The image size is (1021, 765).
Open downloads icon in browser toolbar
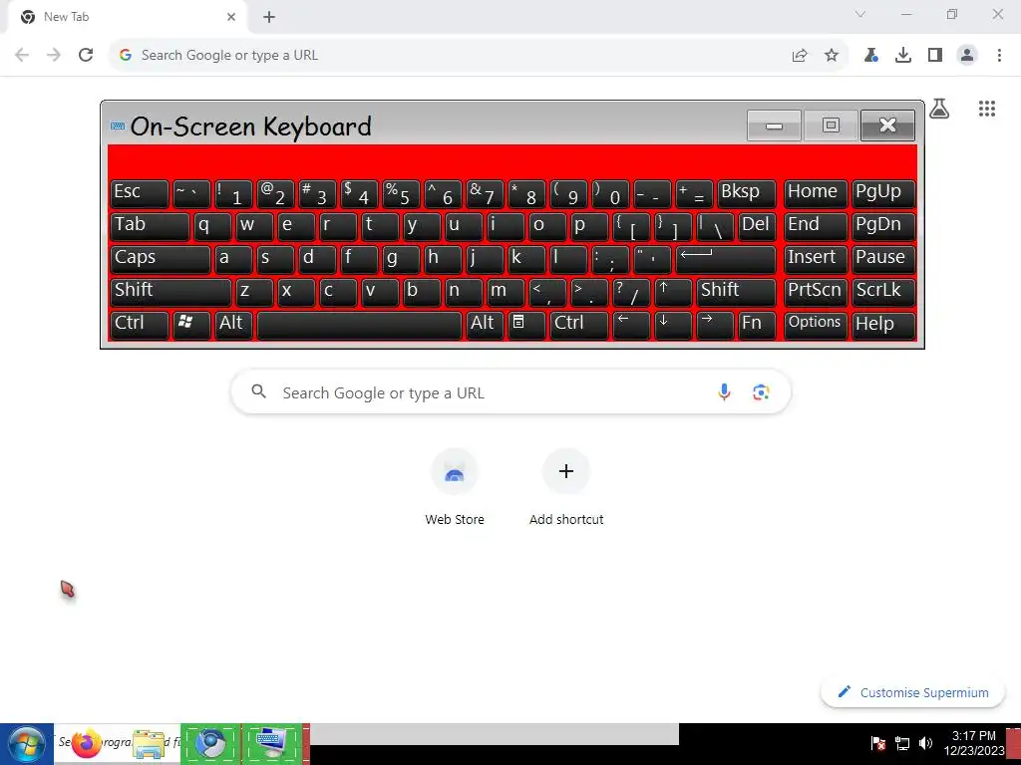pyautogui.click(x=902, y=56)
